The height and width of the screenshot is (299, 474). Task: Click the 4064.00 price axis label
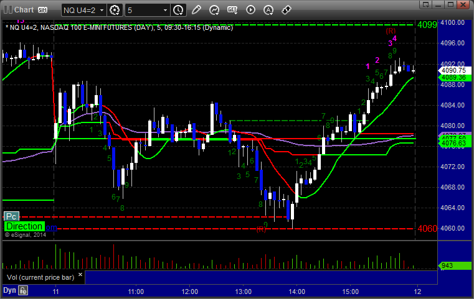(453, 208)
